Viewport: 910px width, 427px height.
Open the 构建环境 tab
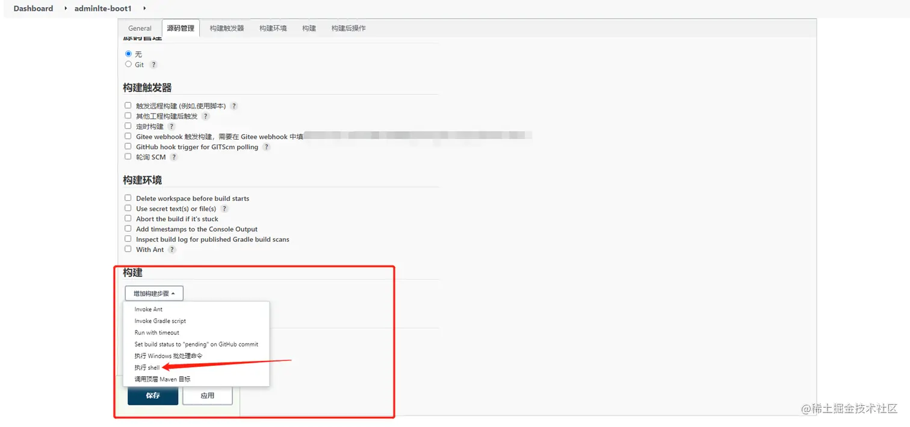click(273, 28)
